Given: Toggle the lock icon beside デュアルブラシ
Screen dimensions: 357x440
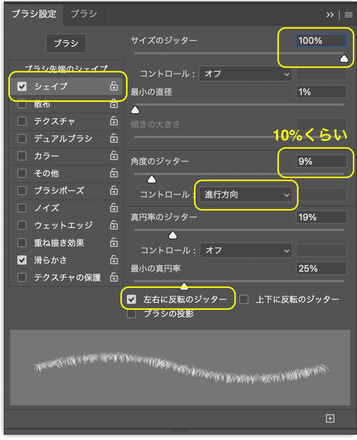Looking at the screenshot, I should [x=114, y=138].
